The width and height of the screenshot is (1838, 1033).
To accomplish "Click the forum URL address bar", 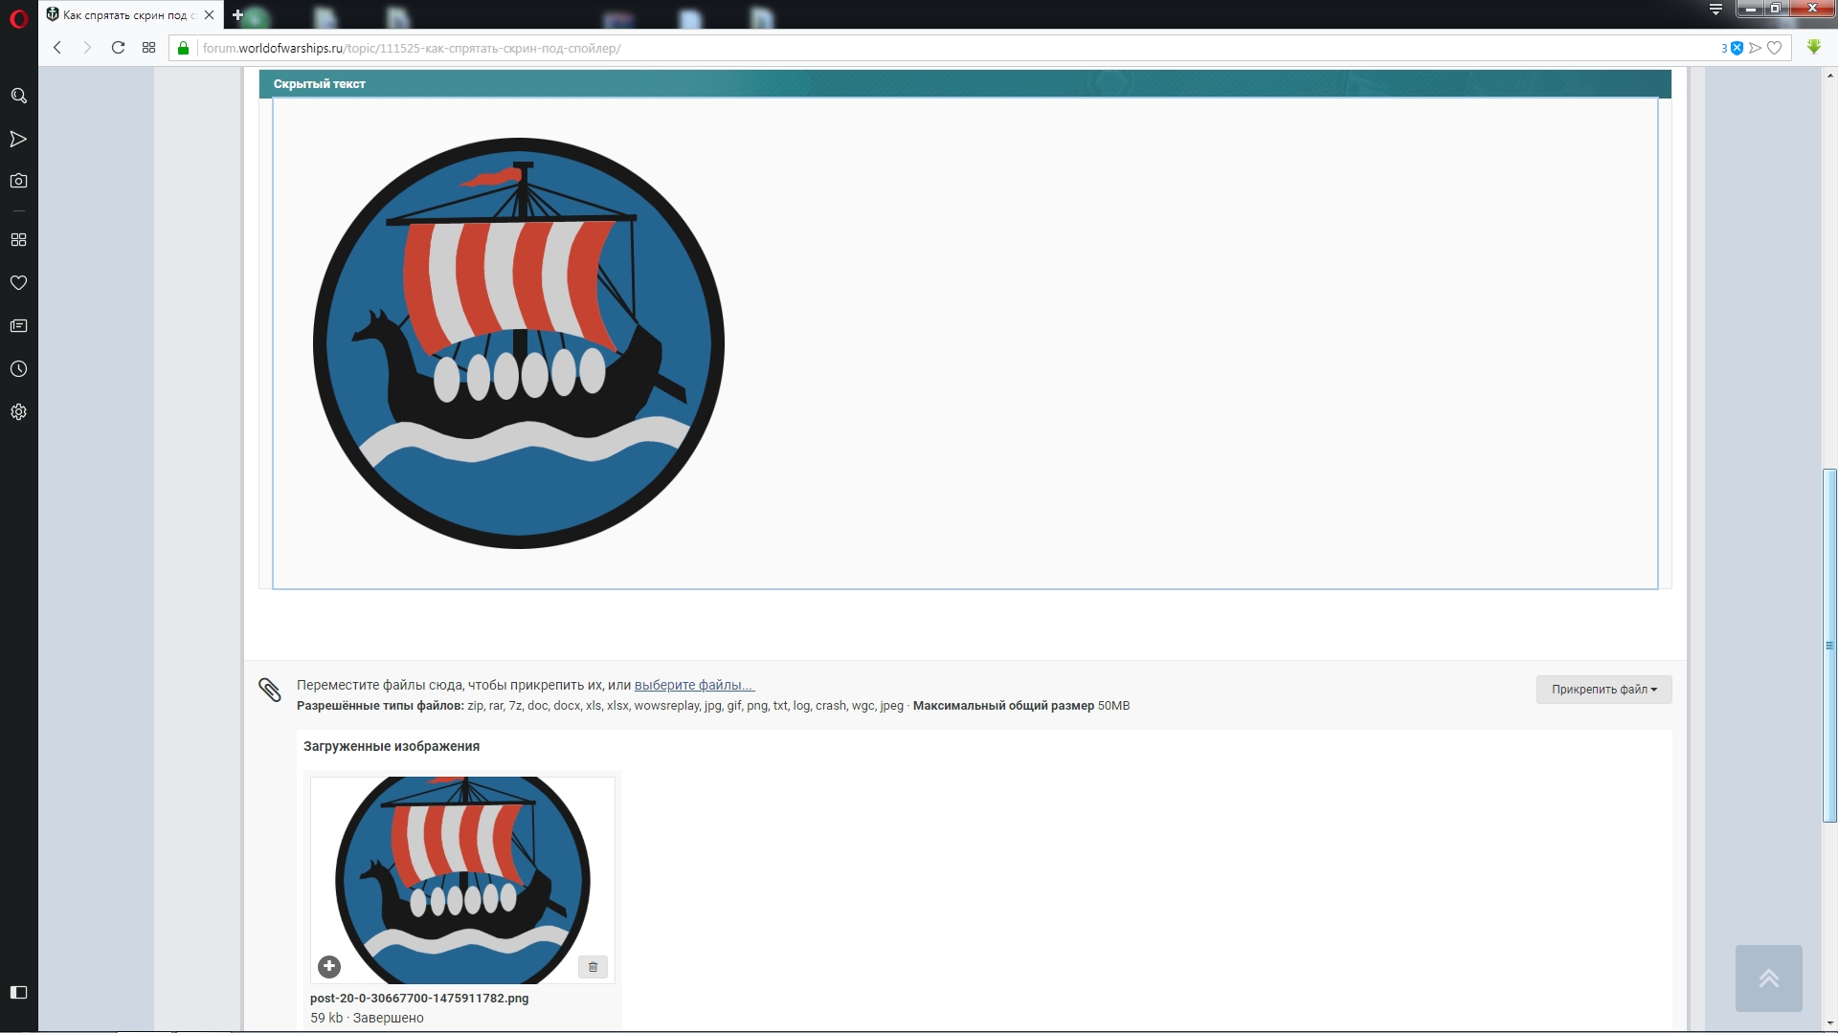I will coord(957,48).
